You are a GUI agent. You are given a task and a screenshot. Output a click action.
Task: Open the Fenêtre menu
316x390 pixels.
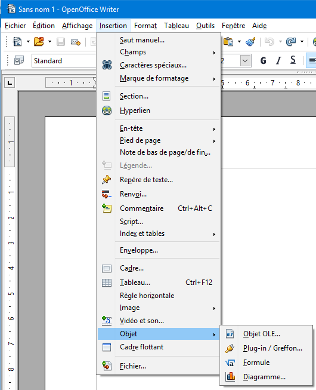pyautogui.click(x=233, y=26)
